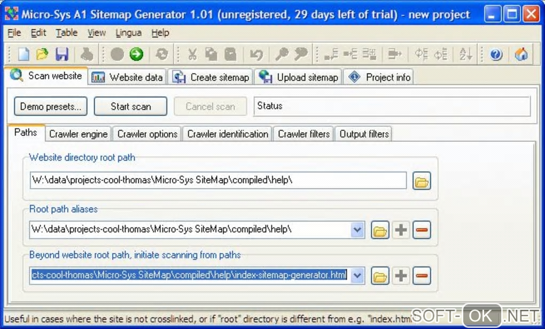Click the grid-style toolbar icon before the arrow icon

coord(369,55)
